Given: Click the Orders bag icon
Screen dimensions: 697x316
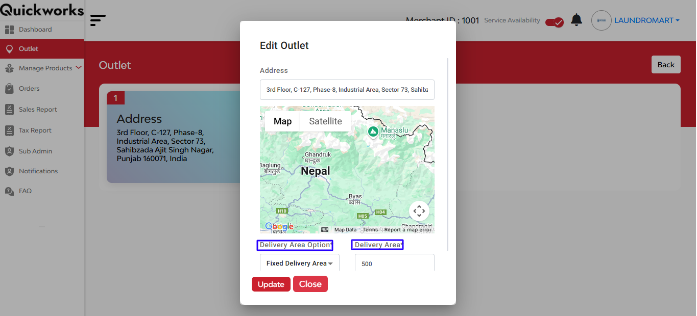Looking at the screenshot, I should [x=9, y=89].
